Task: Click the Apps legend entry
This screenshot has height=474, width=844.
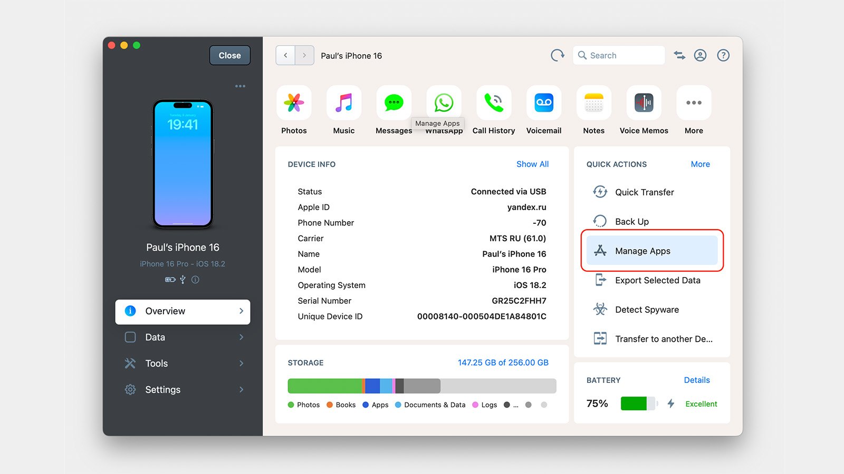Action: [375, 405]
